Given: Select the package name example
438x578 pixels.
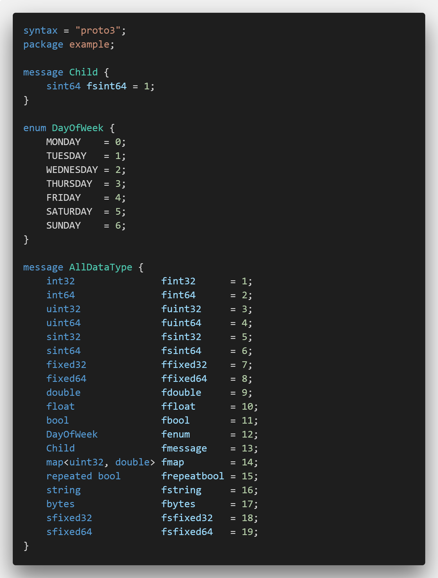Looking at the screenshot, I should [89, 44].
